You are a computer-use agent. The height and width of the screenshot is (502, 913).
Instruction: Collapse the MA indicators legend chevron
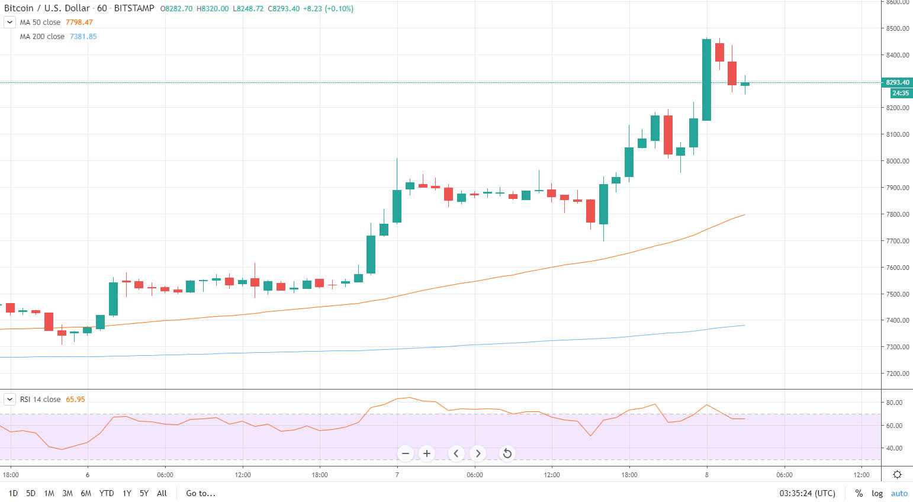pos(9,22)
